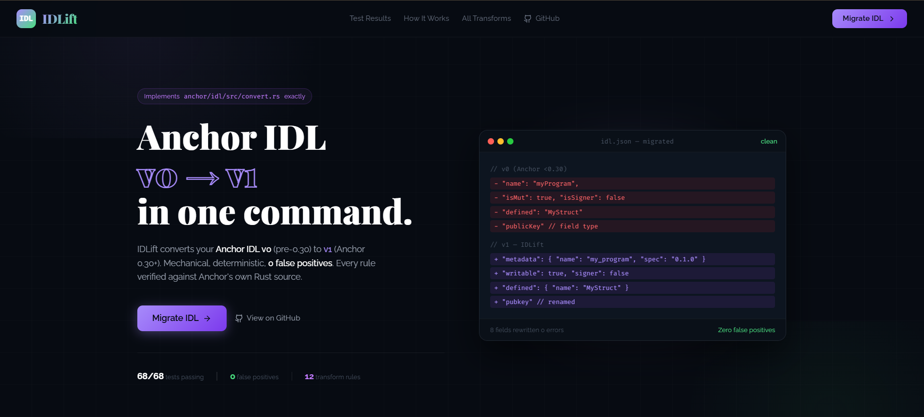Click green dot in code window

coord(510,141)
